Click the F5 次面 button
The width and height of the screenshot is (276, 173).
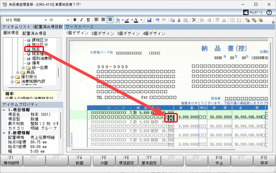click(x=104, y=161)
